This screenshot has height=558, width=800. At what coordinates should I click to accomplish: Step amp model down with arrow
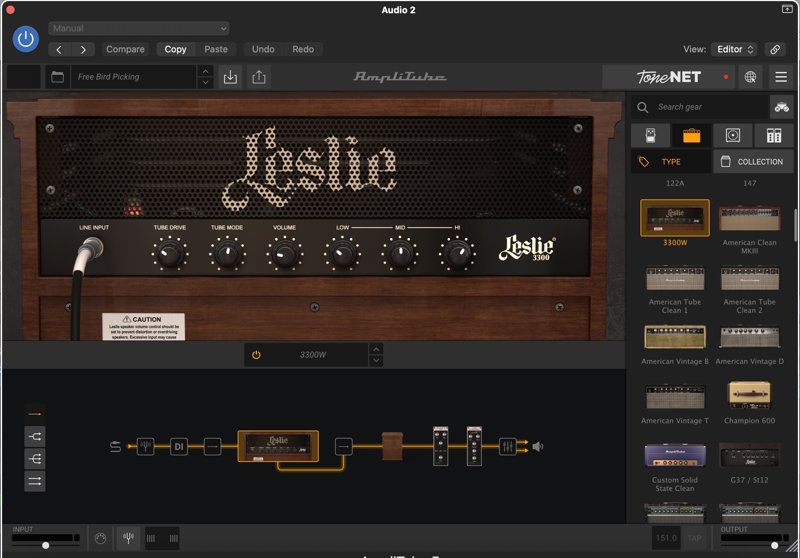[x=376, y=360]
